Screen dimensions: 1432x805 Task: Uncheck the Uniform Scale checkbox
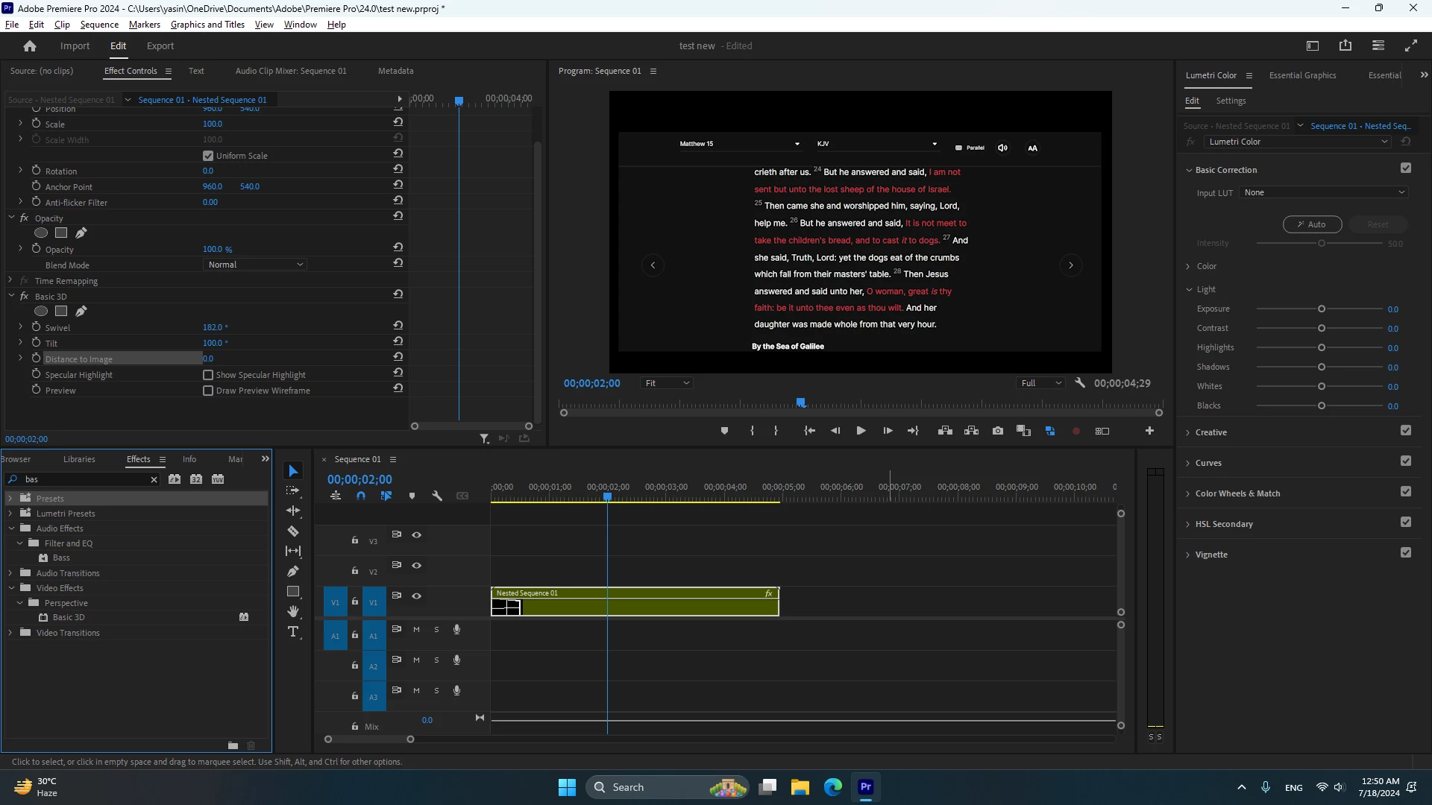tap(208, 156)
